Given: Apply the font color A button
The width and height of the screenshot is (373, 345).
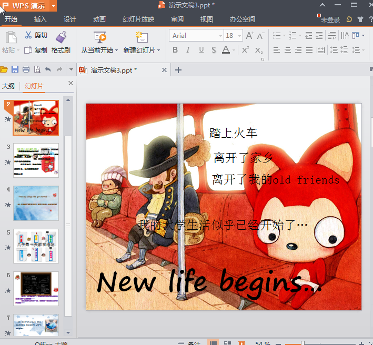Looking at the screenshot, I should [226, 50].
